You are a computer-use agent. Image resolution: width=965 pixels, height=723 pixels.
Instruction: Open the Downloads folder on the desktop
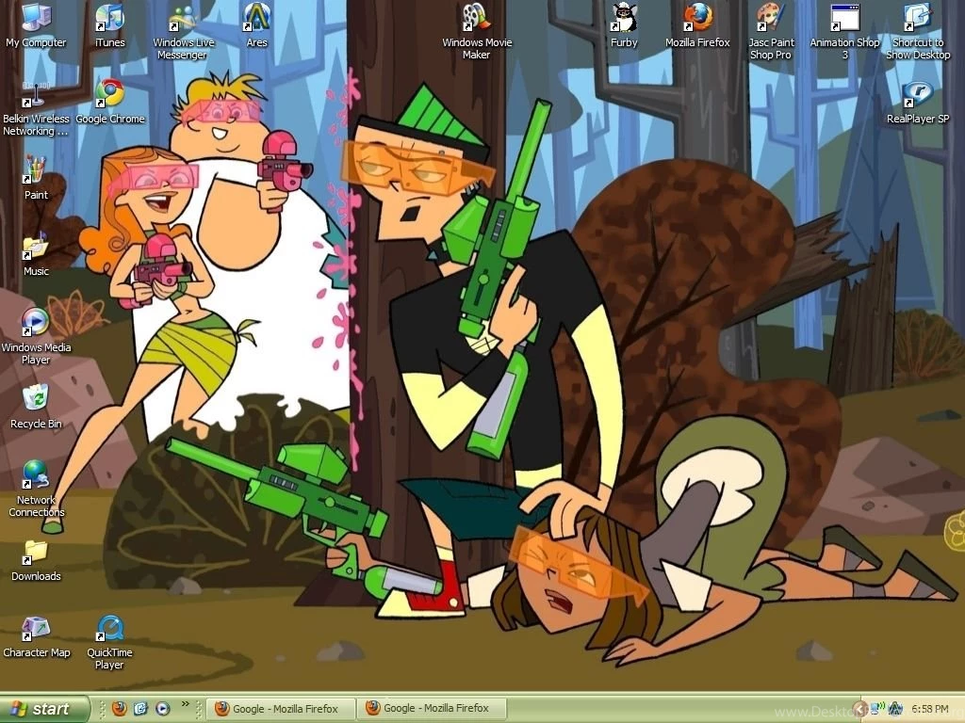click(36, 559)
